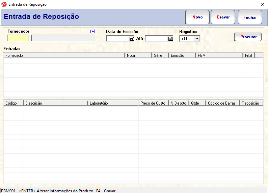The image size is (268, 194).
Task: Focus the yellow Fornecedor code field
Action: pos(18,38)
